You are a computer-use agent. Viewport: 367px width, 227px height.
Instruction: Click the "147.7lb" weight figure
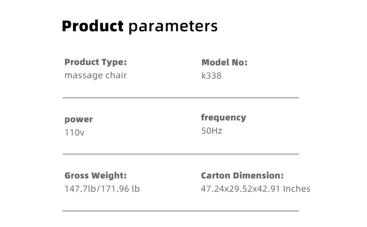tap(80, 189)
